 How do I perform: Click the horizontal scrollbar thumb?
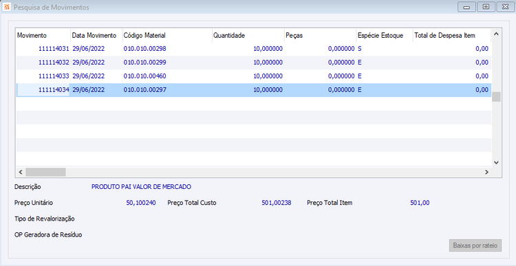(45, 172)
